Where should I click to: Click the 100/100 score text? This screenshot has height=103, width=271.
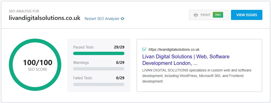(37, 63)
